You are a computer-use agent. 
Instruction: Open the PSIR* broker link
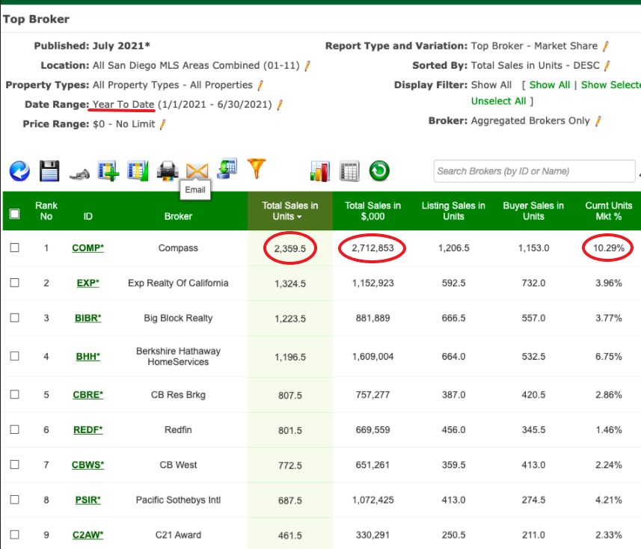(88, 500)
